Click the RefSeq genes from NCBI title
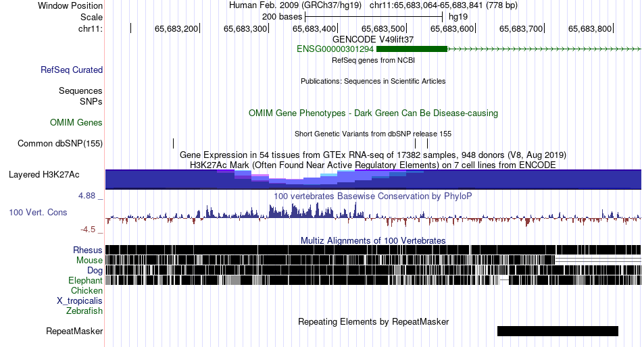This screenshot has height=347, width=642. (373, 60)
